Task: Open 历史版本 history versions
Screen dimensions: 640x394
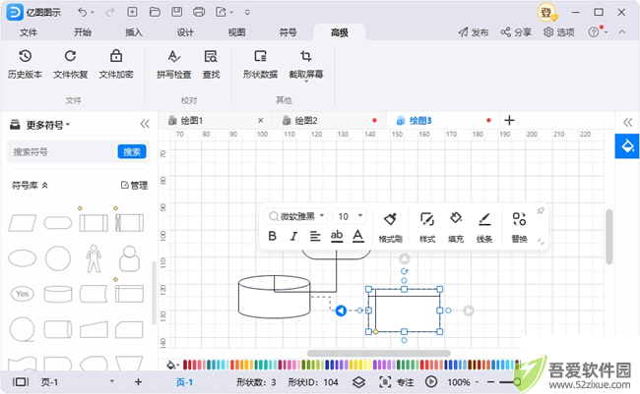Action: (25, 64)
